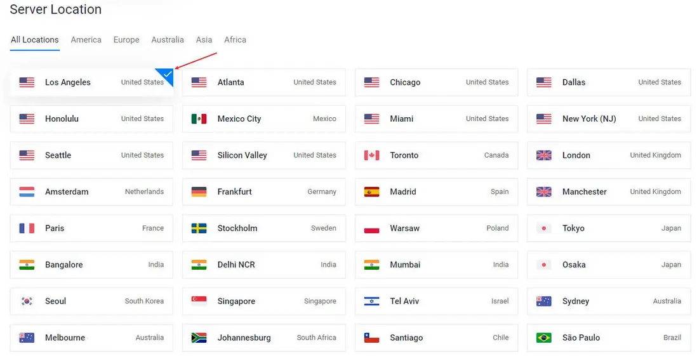Click the Israel flag beside Tel Aviv

[371, 302]
